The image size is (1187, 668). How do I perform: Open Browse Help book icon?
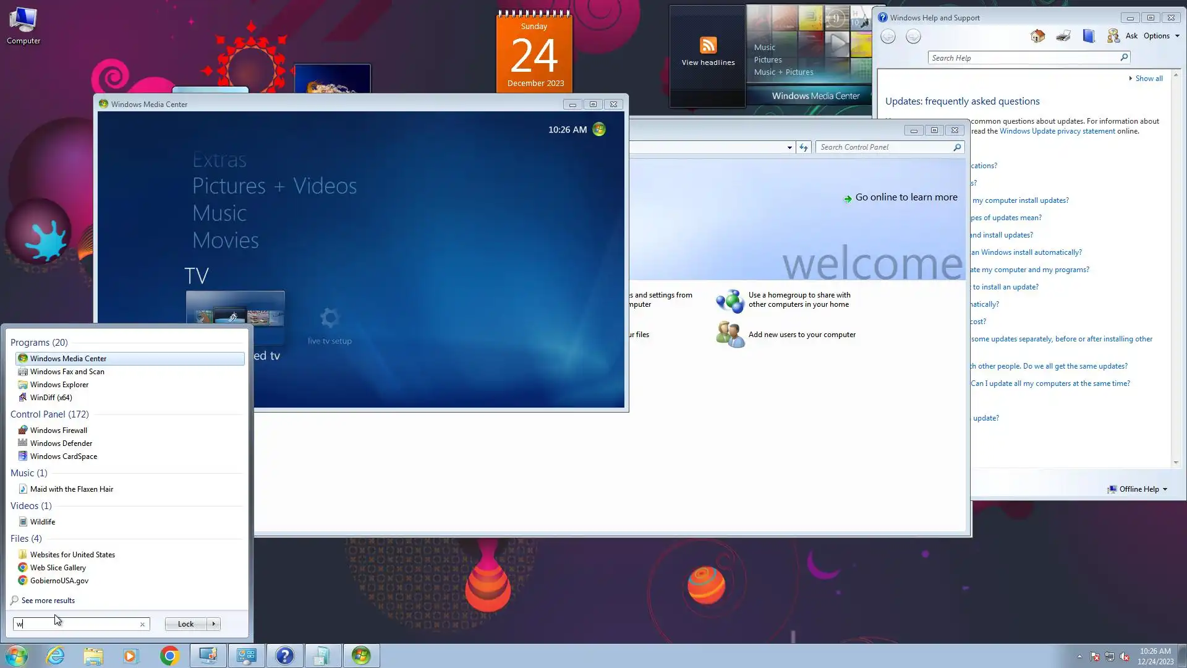click(1088, 36)
